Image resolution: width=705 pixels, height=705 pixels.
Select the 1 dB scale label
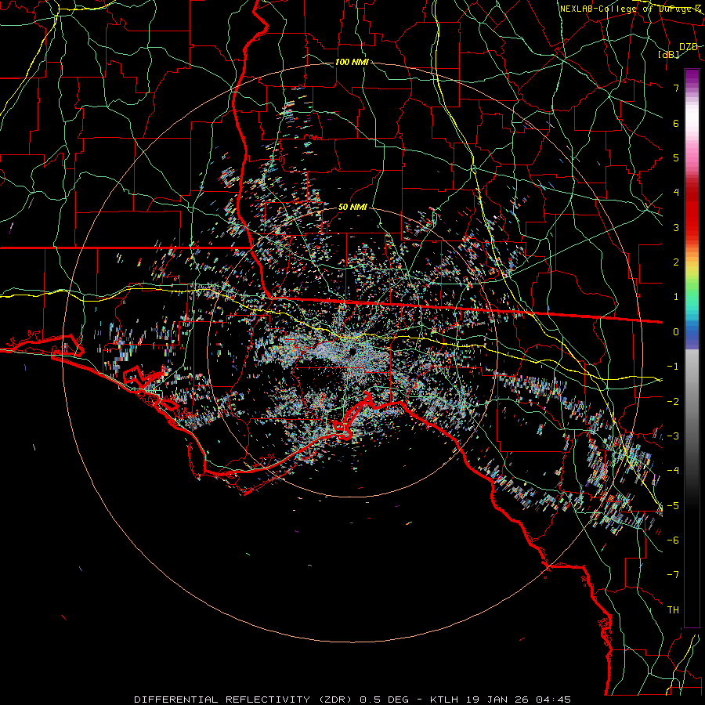click(676, 297)
